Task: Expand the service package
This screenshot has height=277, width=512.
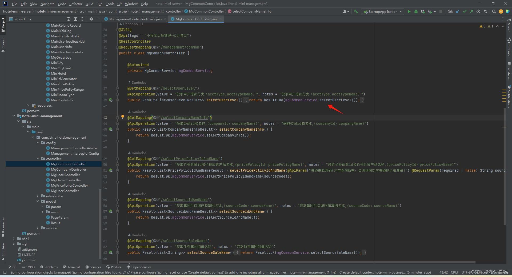Action: pyautogui.click(x=38, y=228)
